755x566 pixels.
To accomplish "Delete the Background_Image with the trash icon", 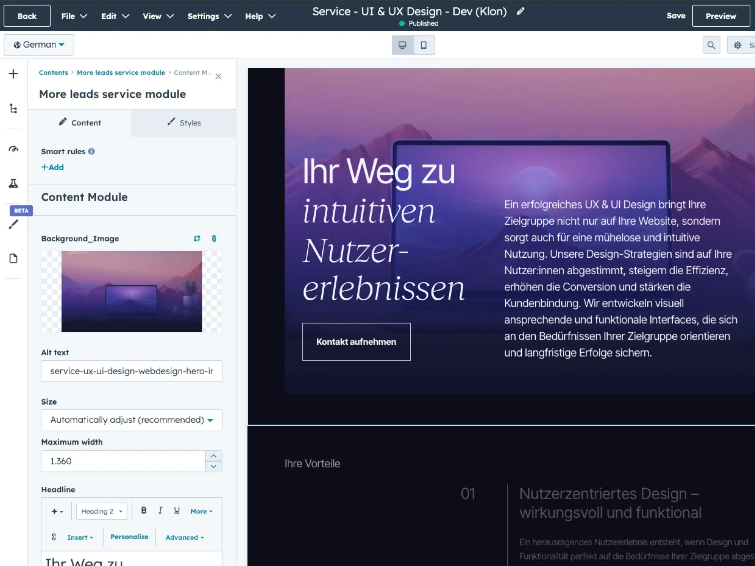I will tap(214, 238).
